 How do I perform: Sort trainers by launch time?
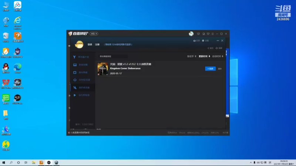point(218,56)
